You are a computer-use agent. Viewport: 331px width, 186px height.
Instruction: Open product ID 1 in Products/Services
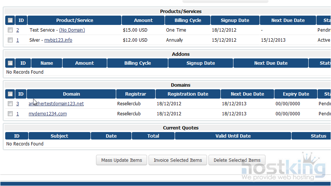(x=17, y=40)
